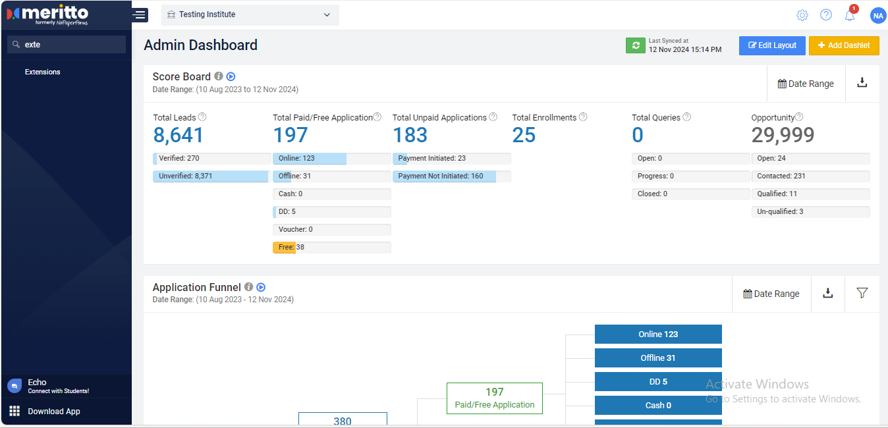Download the Application Funnel data
The width and height of the screenshot is (888, 428).
pos(828,294)
